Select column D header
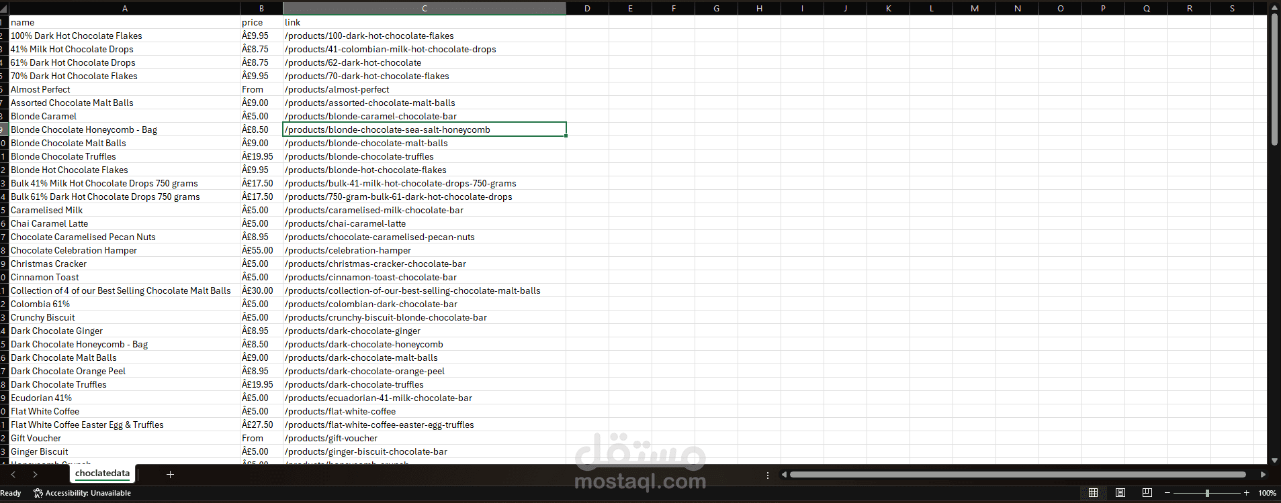This screenshot has width=1281, height=503. pyautogui.click(x=587, y=8)
